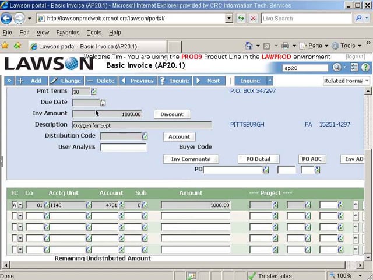Click the logout link
The height and width of the screenshot is (280, 373).
pyautogui.click(x=356, y=57)
